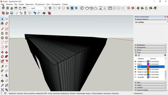
Task: Expand the 'Материалы' panel
Action: coord(150,45)
